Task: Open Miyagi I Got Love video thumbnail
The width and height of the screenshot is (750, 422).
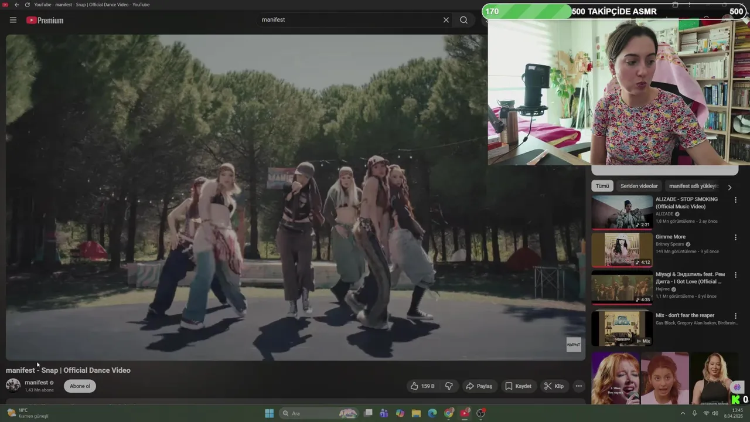Action: point(622,288)
